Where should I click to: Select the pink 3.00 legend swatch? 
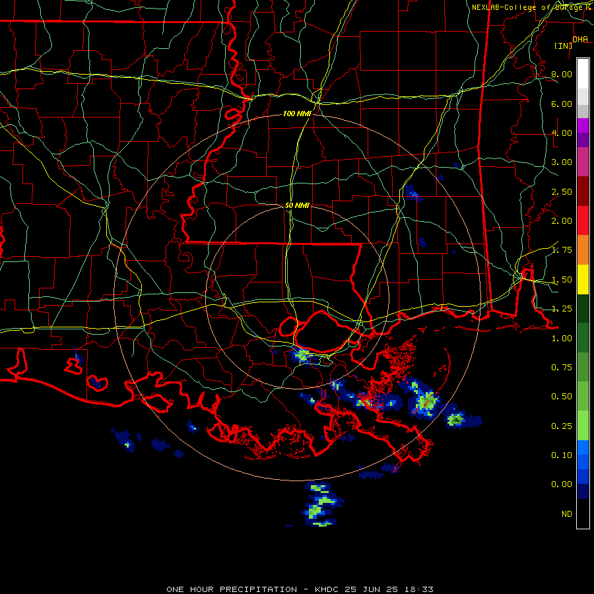(x=583, y=162)
